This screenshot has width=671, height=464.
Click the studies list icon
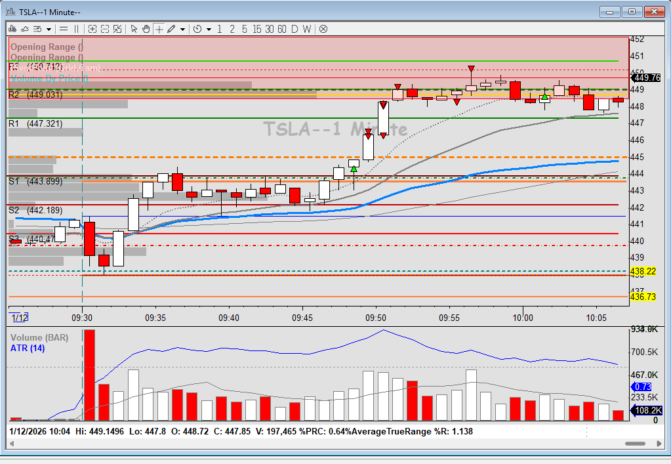pyautogui.click(x=37, y=29)
